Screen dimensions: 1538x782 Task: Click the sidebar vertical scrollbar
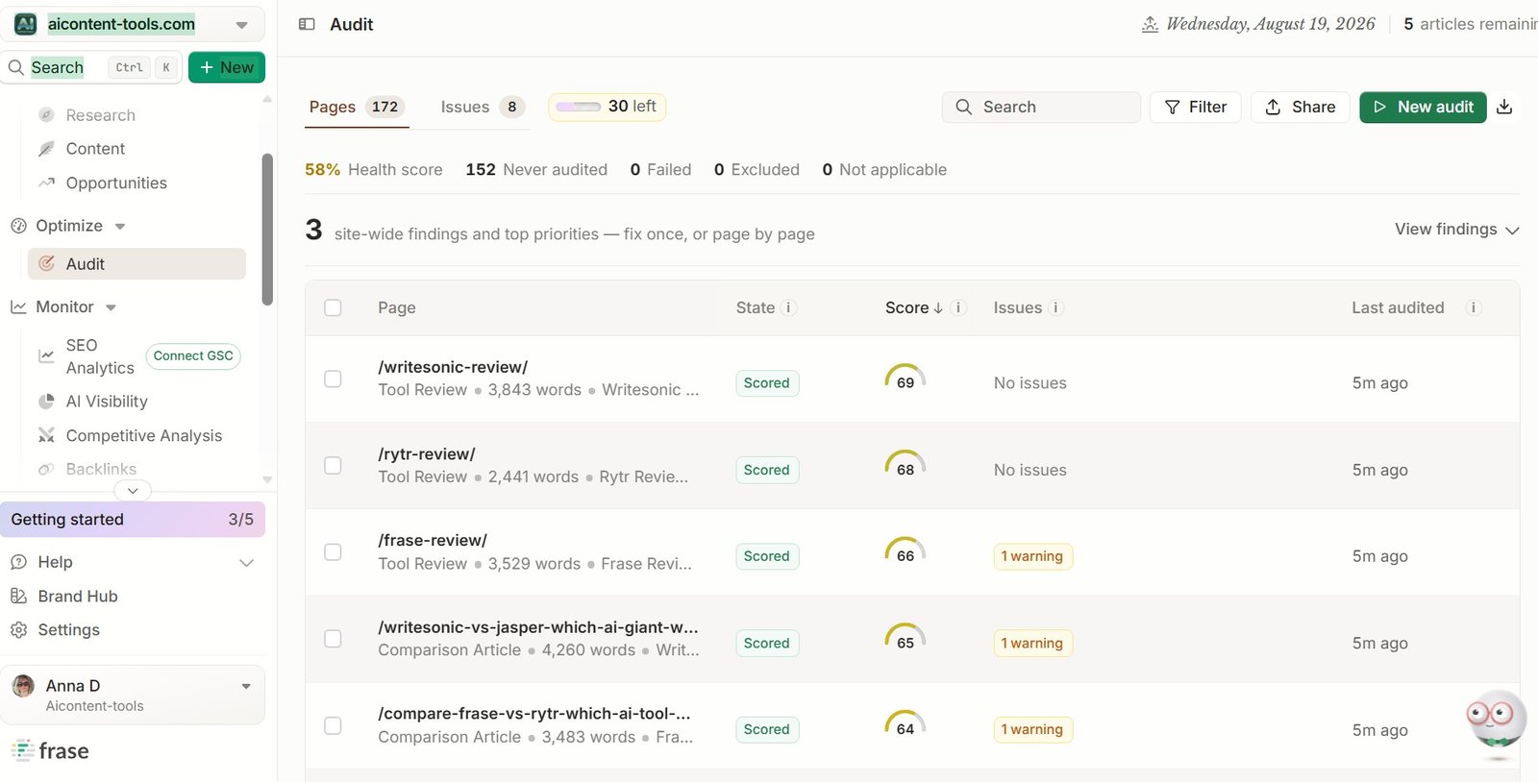[x=267, y=230]
